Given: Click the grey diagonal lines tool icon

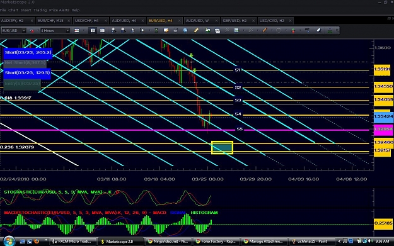Looking at the screenshot, I should point(227,30).
